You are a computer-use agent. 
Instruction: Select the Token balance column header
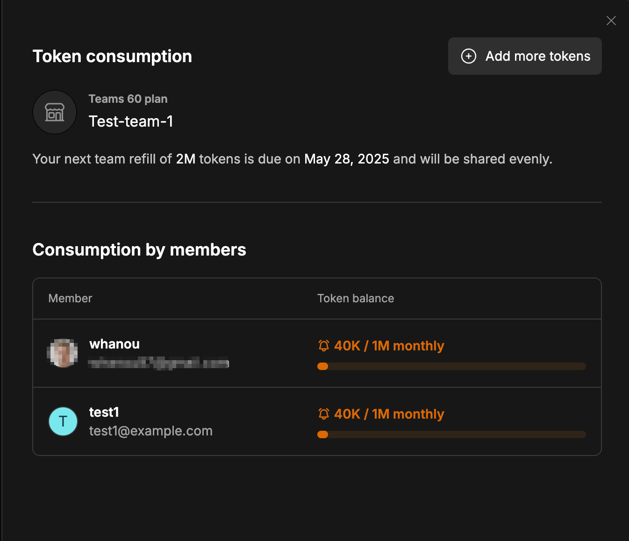click(x=356, y=298)
